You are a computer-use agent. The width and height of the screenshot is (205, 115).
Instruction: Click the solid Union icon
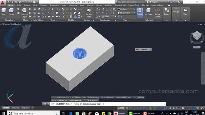35,9
